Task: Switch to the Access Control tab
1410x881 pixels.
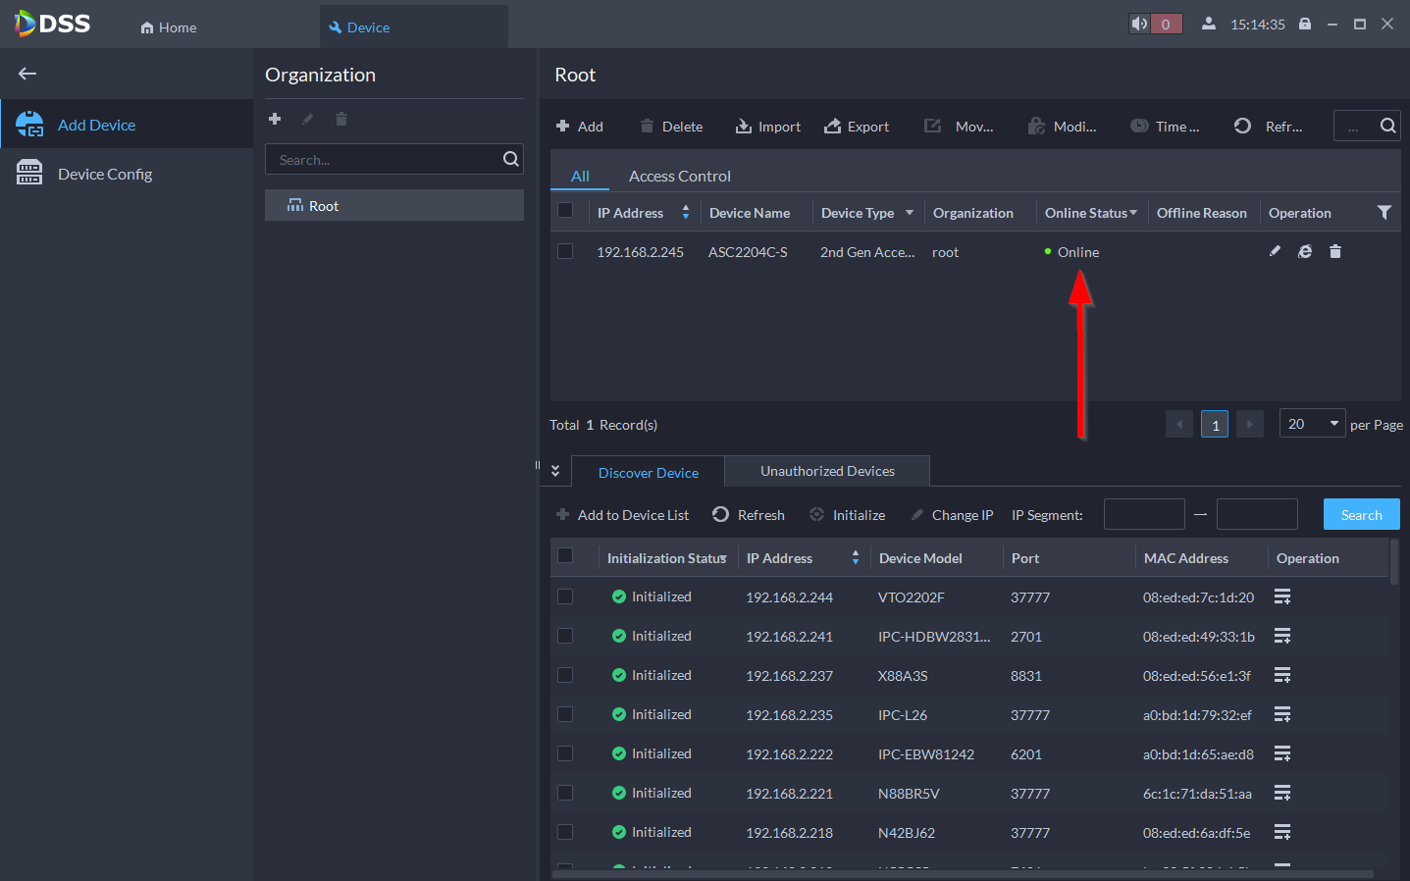Action: point(679,177)
